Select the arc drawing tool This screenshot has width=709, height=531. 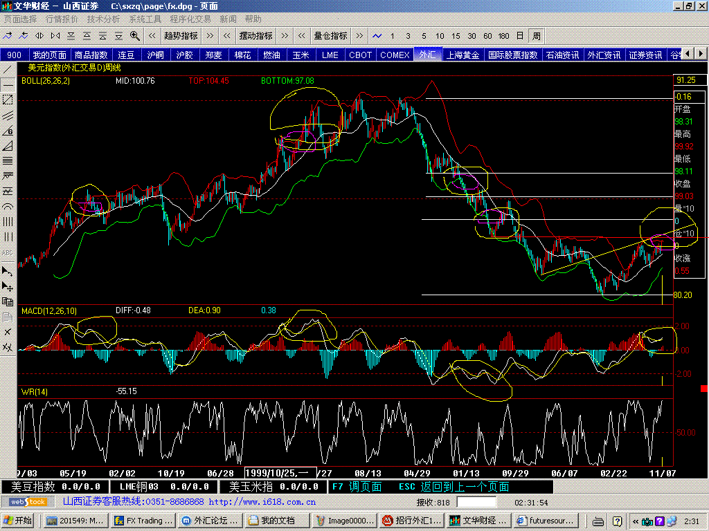pyautogui.click(x=8, y=207)
